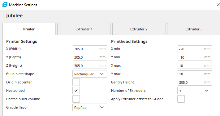Switch to the Extruder 1 tab
The image size is (220, 116).
pos(84,29)
